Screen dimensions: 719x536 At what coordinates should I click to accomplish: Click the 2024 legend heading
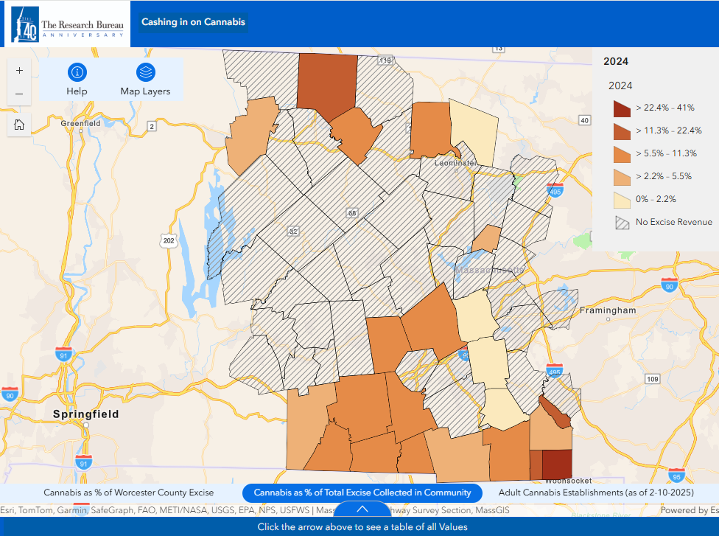click(x=616, y=61)
